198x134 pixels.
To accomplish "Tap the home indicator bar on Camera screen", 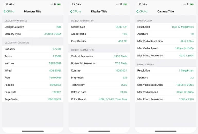I will (x=166, y=131).
